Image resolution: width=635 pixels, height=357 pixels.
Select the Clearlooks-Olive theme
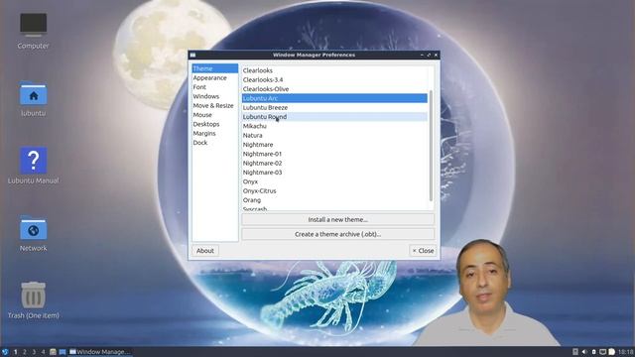[334, 89]
